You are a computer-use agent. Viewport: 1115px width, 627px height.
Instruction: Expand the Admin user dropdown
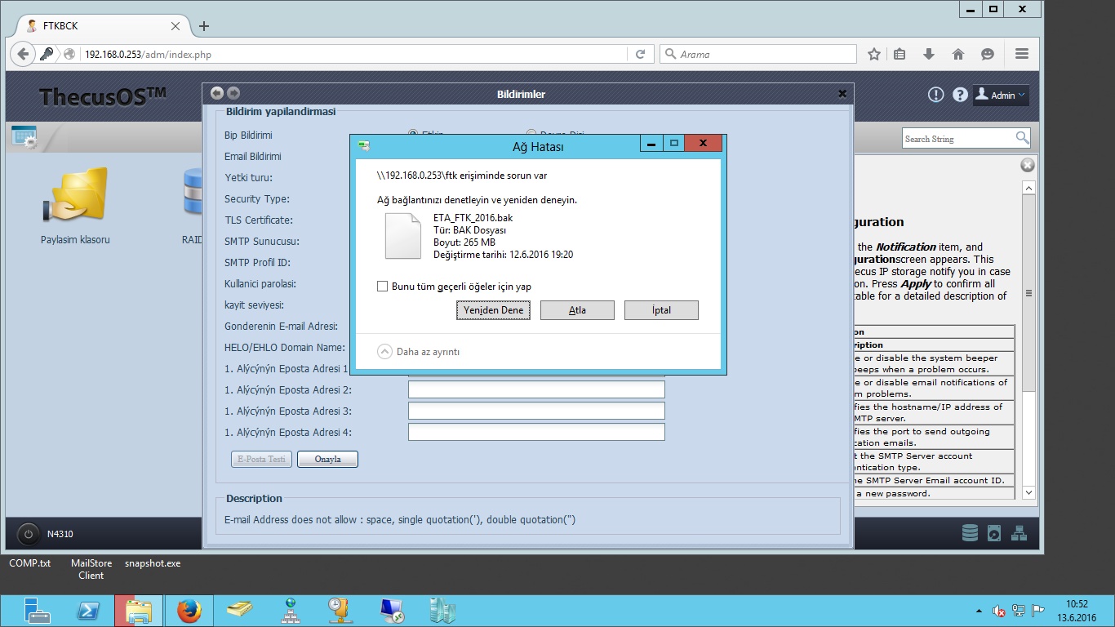pyautogui.click(x=1002, y=96)
